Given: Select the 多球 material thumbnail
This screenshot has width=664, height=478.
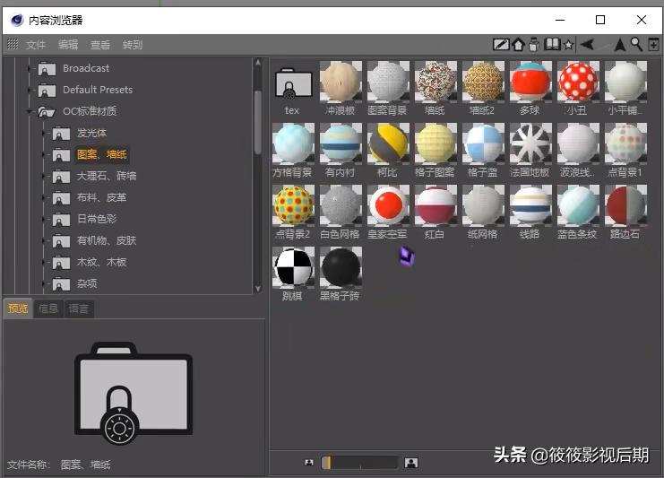Looking at the screenshot, I should (530, 82).
